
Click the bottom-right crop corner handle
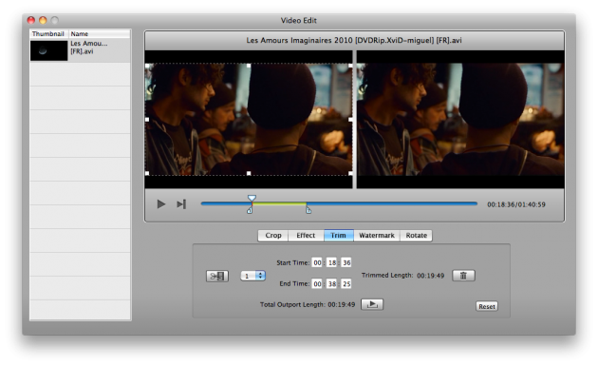tap(350, 173)
